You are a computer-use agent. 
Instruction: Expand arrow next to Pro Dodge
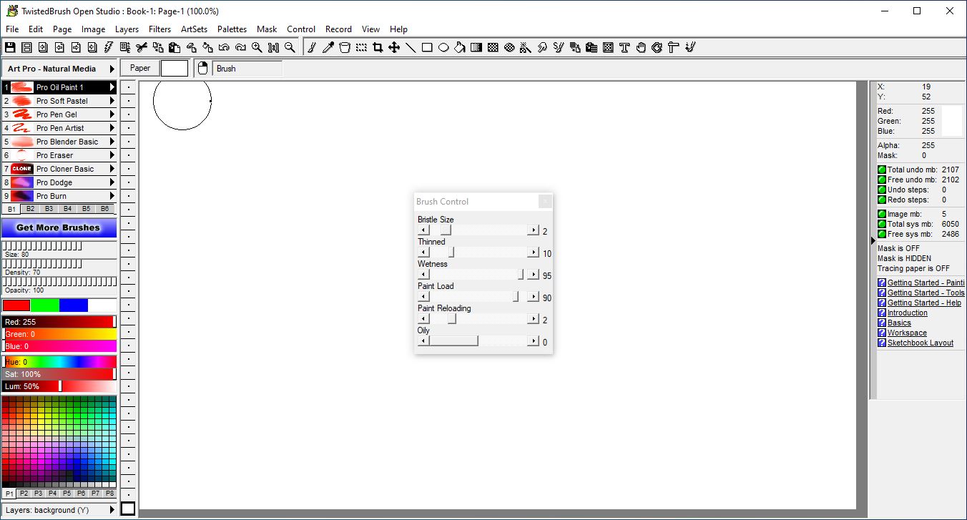click(112, 182)
